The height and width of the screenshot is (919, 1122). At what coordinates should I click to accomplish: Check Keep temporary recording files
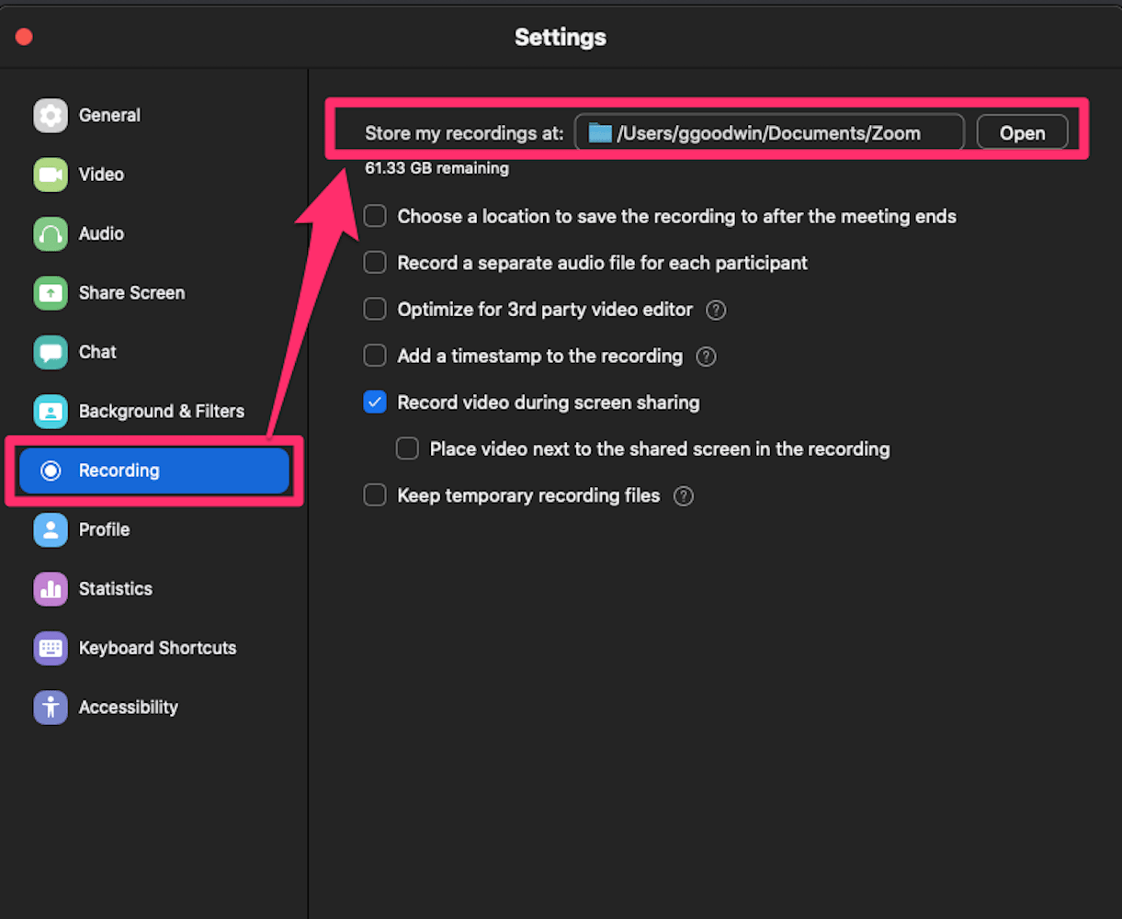[x=375, y=496]
